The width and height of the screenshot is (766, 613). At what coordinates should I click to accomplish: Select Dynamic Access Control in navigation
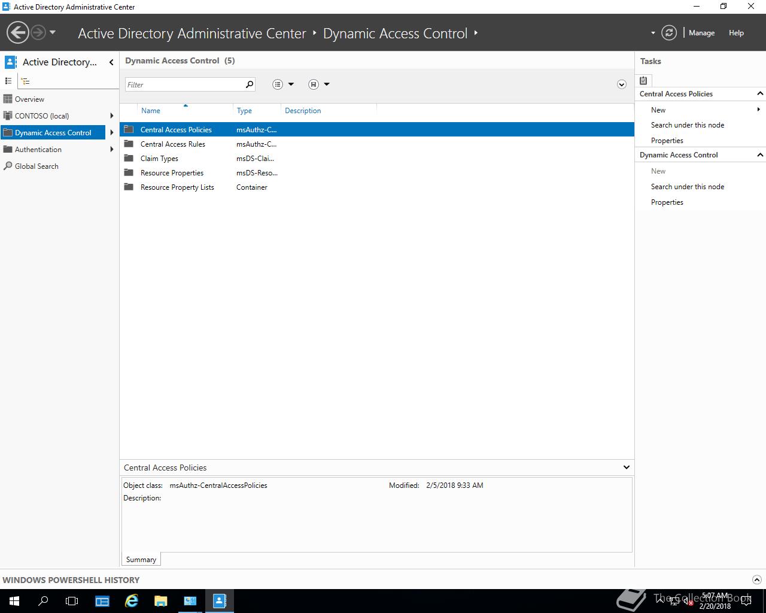(x=53, y=133)
